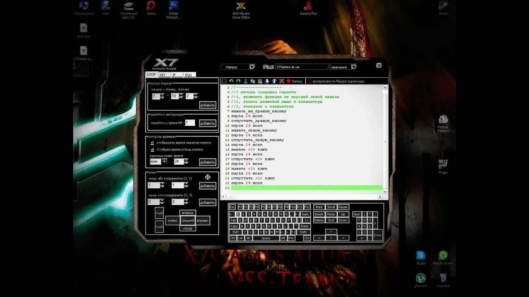529x297 pixels.
Task: Click script editor scrollbar down arrow
Action: [x=385, y=191]
